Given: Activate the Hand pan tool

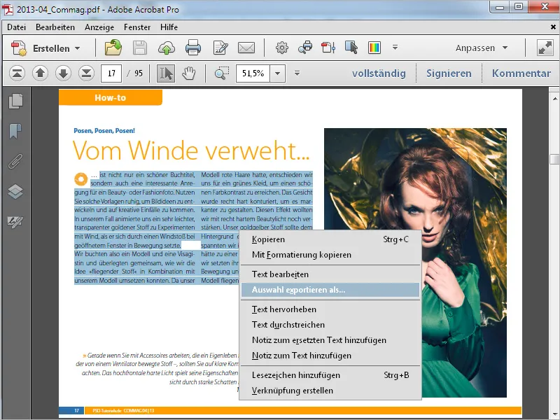Looking at the screenshot, I should tap(189, 73).
